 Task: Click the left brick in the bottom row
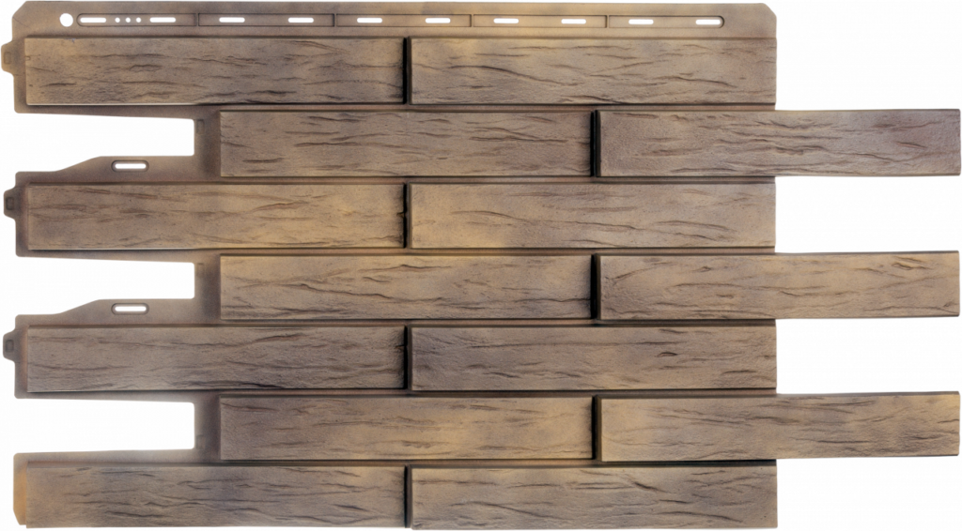pos(213,496)
